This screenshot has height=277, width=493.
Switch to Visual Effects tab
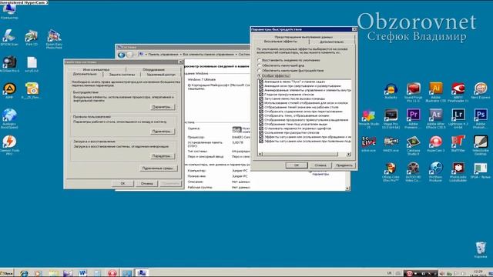pyautogui.click(x=280, y=42)
